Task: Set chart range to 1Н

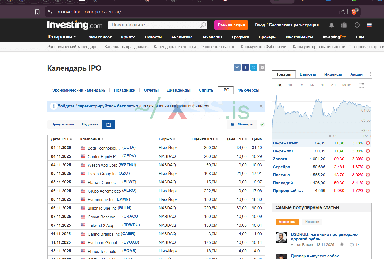Action: 290,85
